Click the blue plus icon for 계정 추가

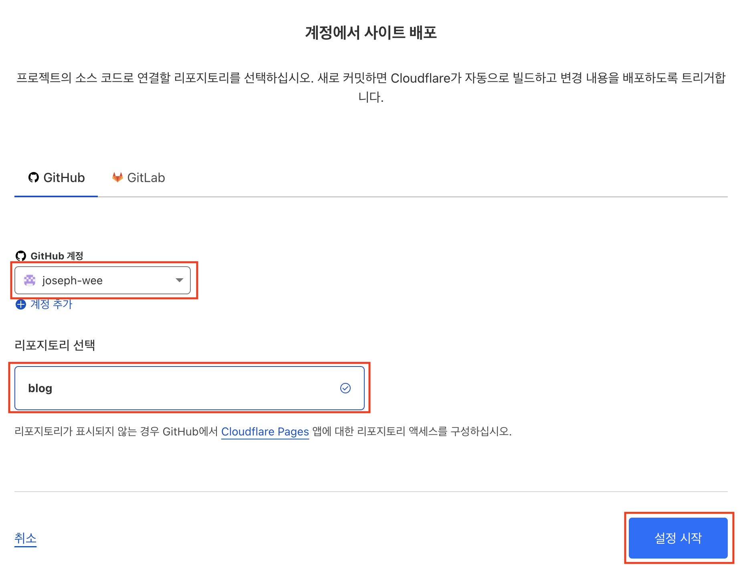[20, 304]
